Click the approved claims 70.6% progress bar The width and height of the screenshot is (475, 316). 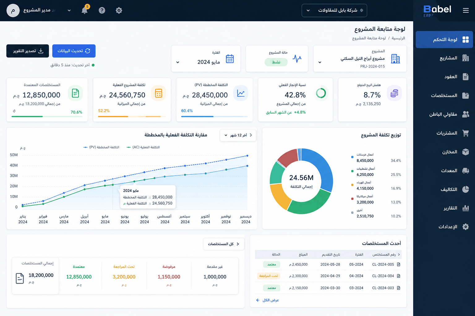47,117
